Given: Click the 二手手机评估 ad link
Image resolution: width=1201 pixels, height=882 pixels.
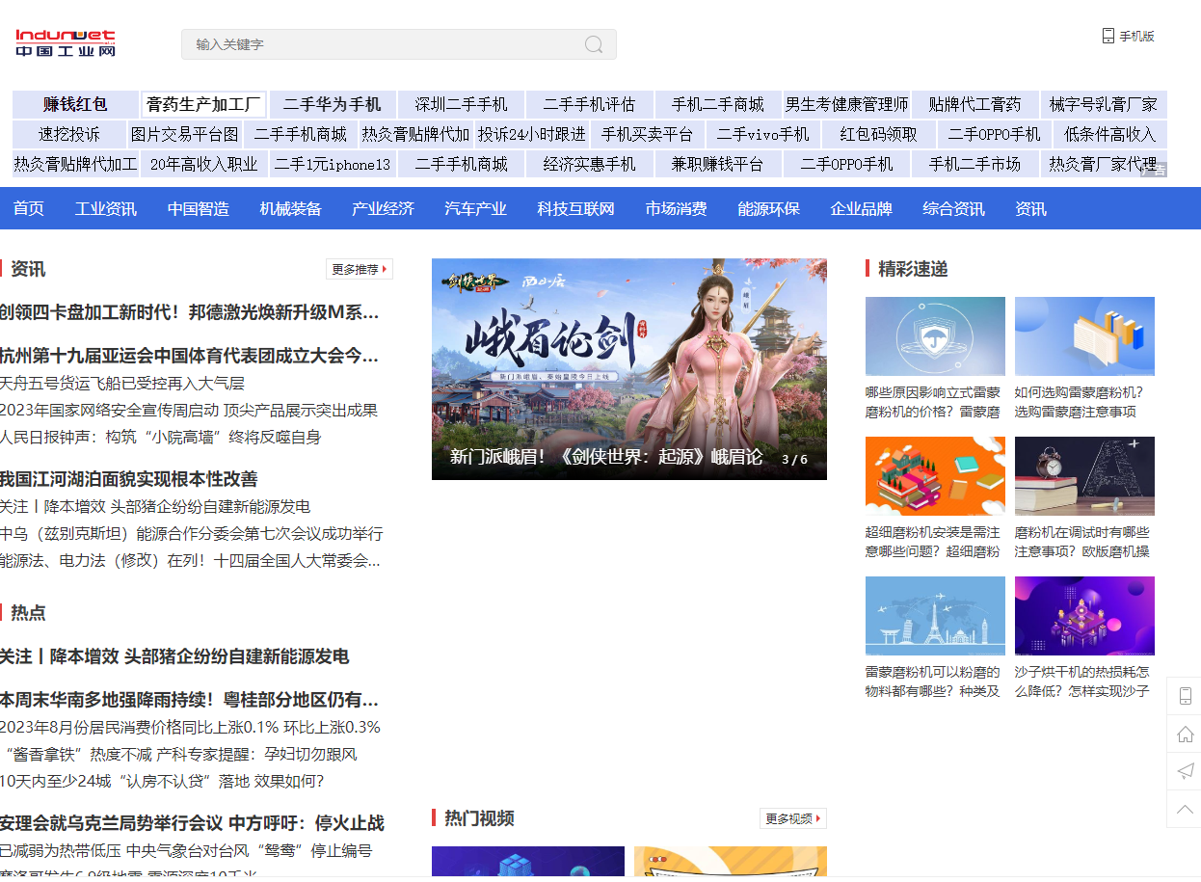Looking at the screenshot, I should (590, 105).
